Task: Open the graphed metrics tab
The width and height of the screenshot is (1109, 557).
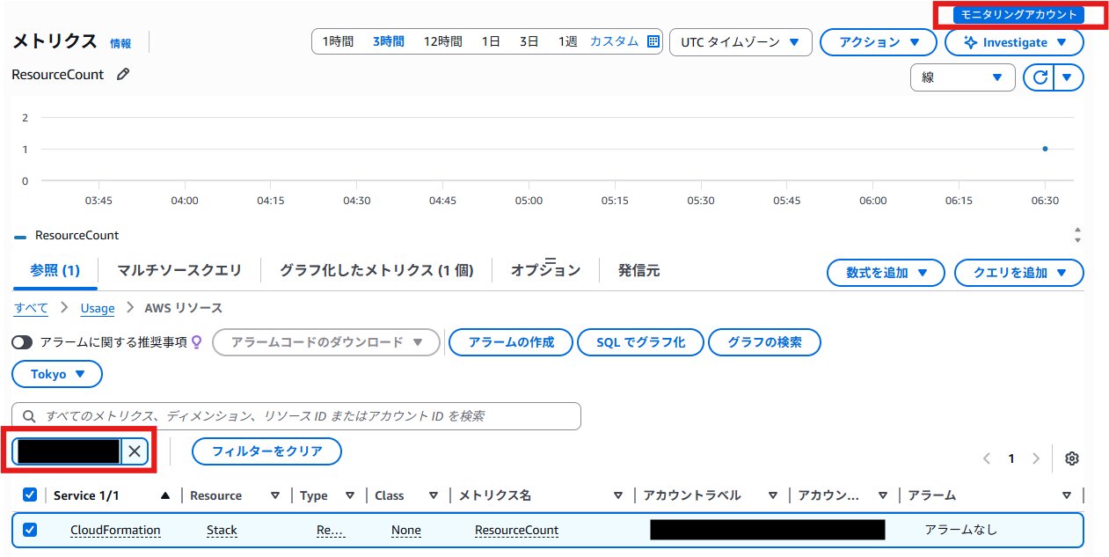Action: [x=376, y=271]
